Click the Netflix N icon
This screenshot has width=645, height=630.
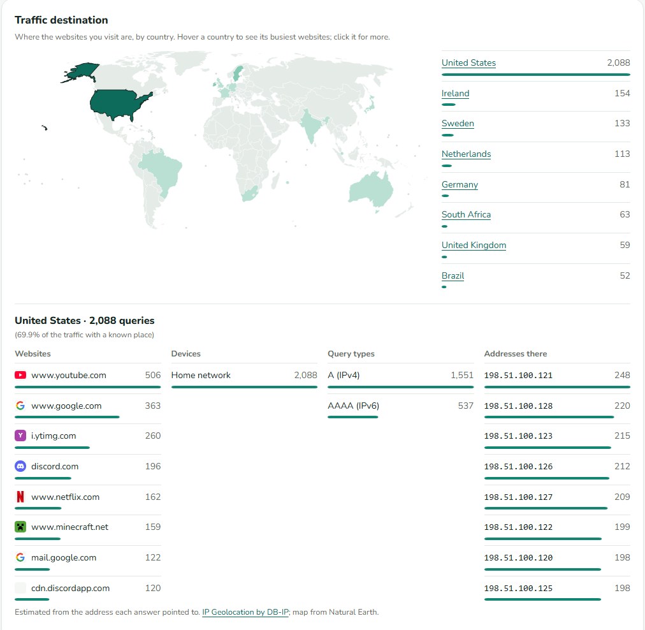pyautogui.click(x=20, y=497)
